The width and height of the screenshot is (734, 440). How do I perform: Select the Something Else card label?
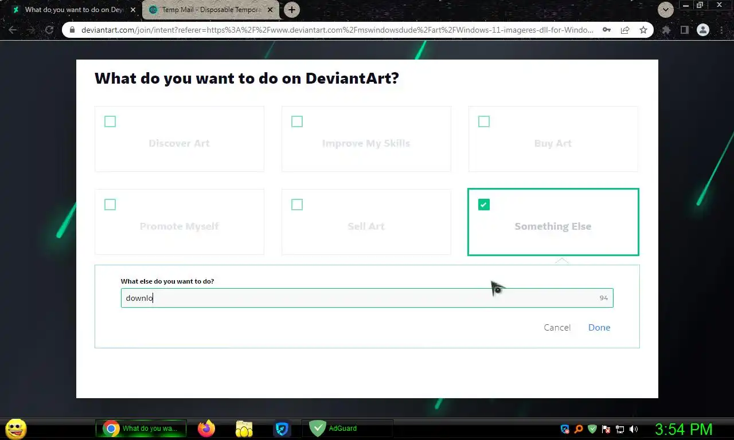[553, 226]
